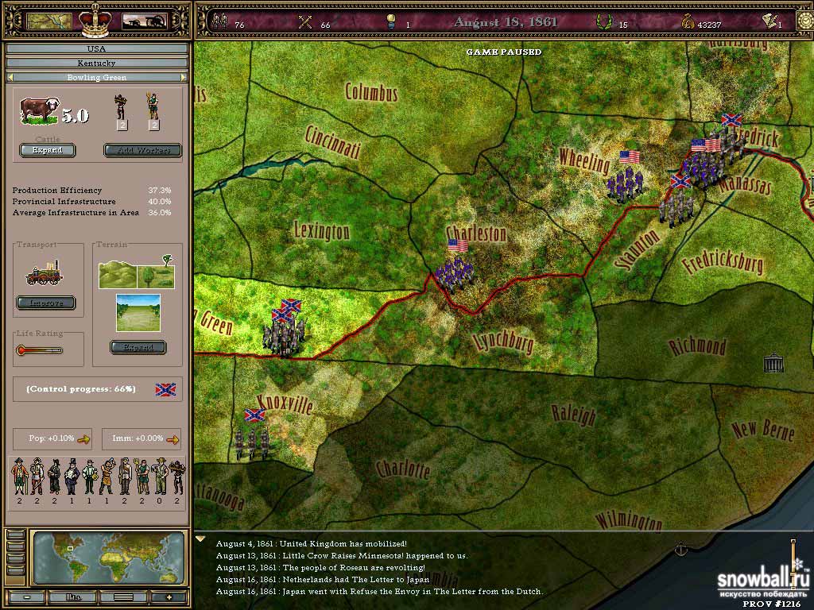Open the map view thumbnail button

pyautogui.click(x=49, y=21)
